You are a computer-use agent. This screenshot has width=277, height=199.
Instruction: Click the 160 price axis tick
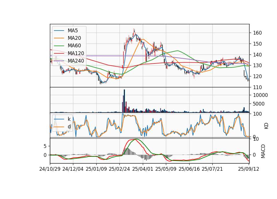click(x=257, y=33)
